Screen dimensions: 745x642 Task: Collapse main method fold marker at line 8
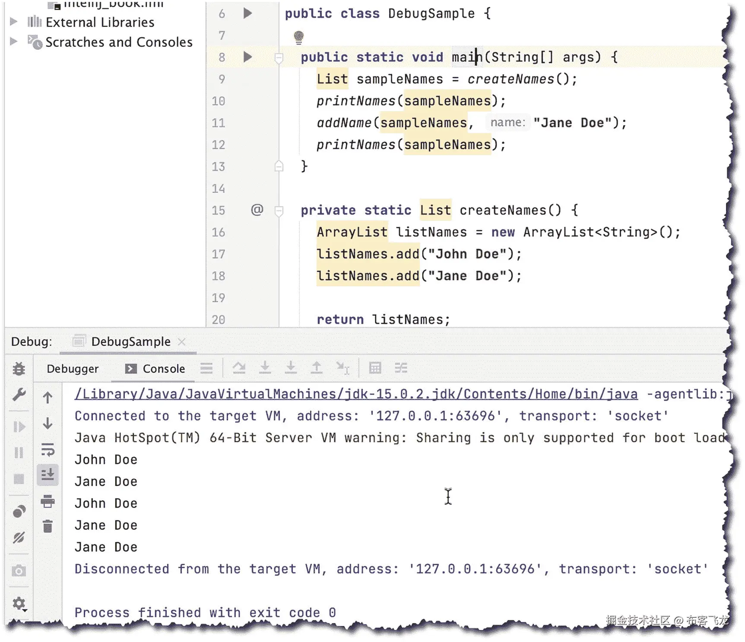(279, 57)
